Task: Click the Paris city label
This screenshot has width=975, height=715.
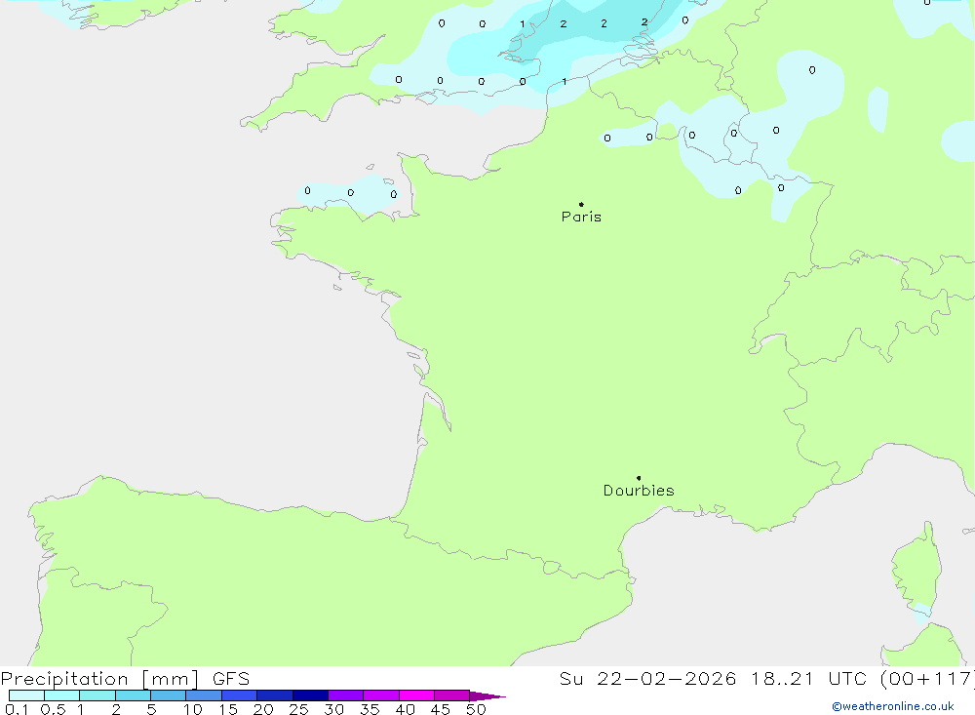Action: (581, 217)
